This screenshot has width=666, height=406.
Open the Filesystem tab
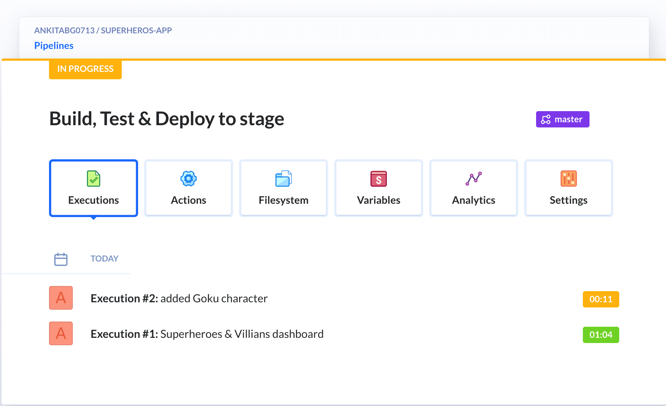[284, 200]
